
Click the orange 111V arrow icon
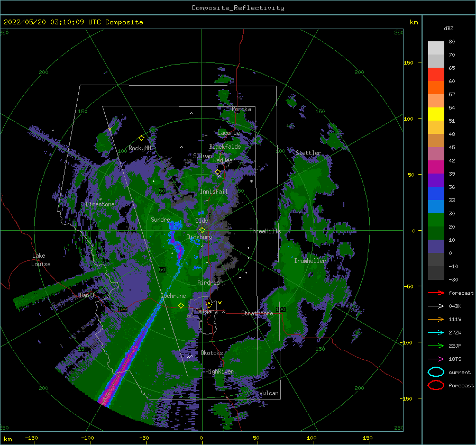point(436,319)
